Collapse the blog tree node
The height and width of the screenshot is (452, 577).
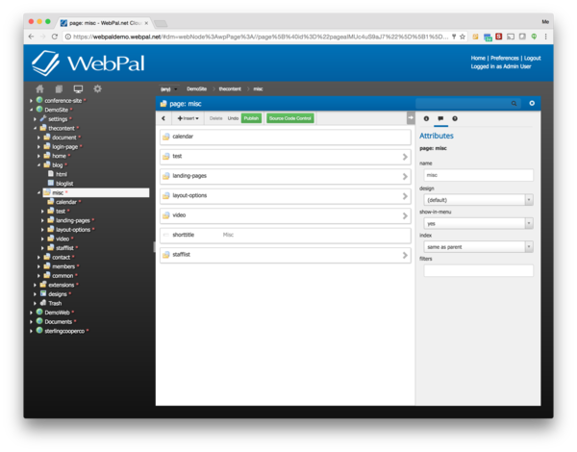pyautogui.click(x=38, y=164)
